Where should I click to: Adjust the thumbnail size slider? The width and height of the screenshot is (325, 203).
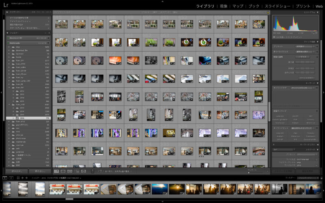point(249,172)
